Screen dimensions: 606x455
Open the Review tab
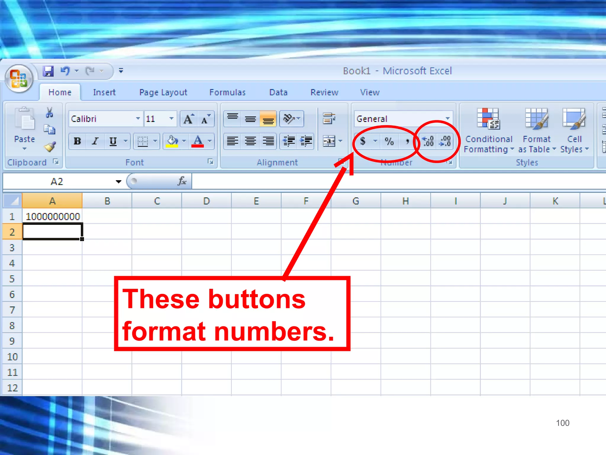[324, 92]
